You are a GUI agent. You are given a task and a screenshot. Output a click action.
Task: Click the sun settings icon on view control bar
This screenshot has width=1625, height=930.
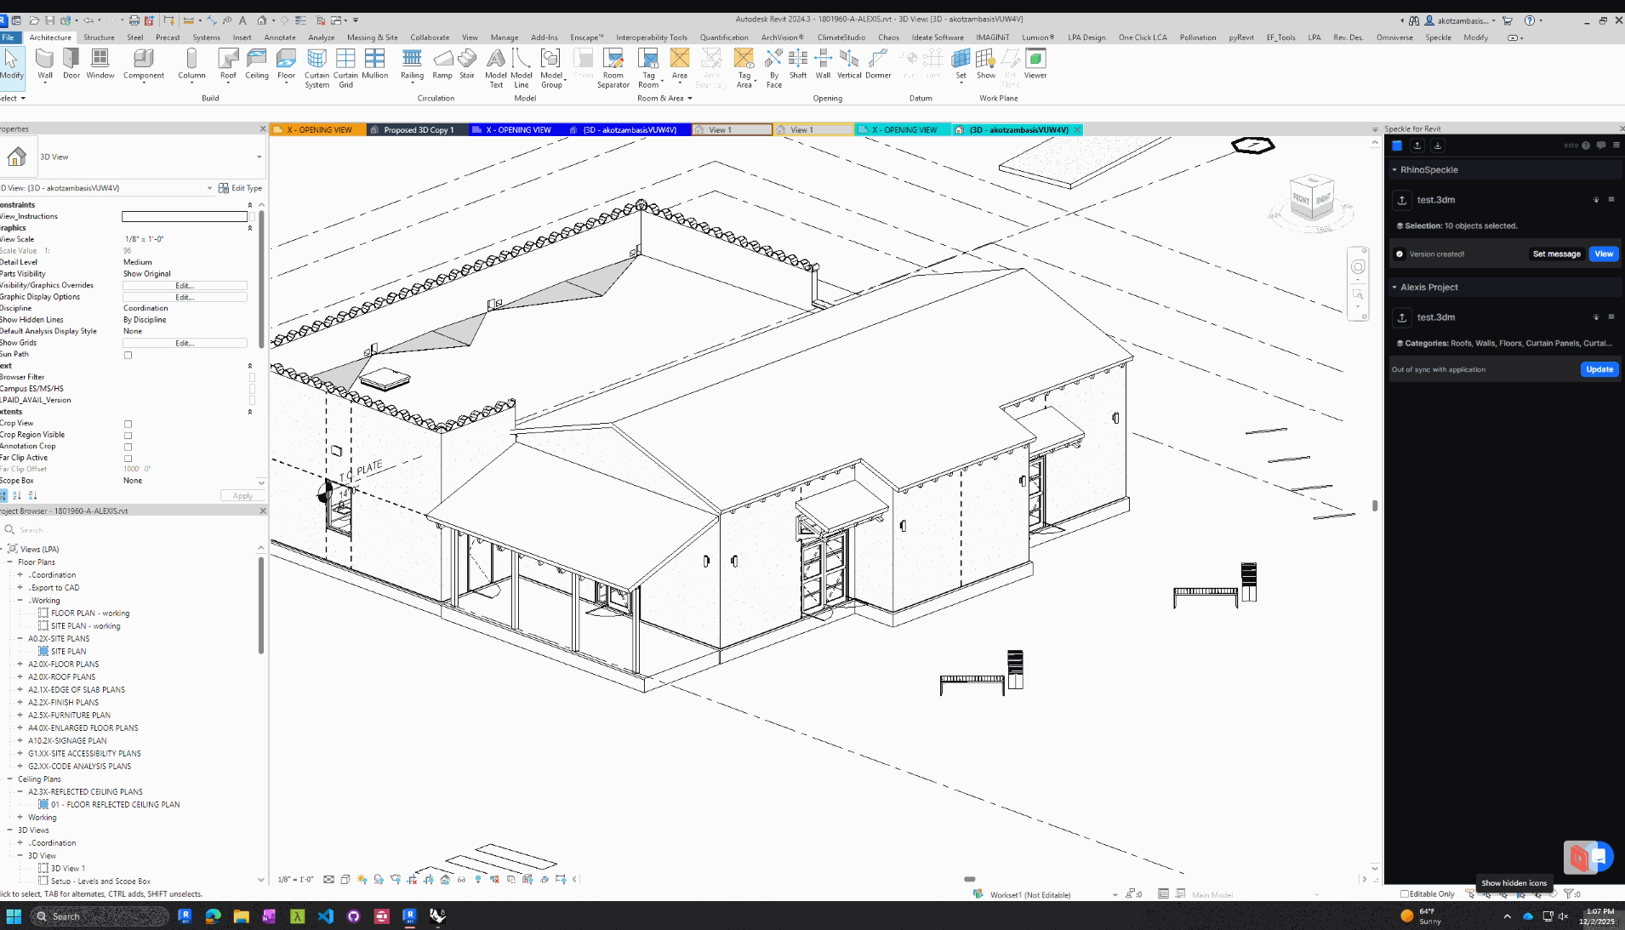click(362, 879)
